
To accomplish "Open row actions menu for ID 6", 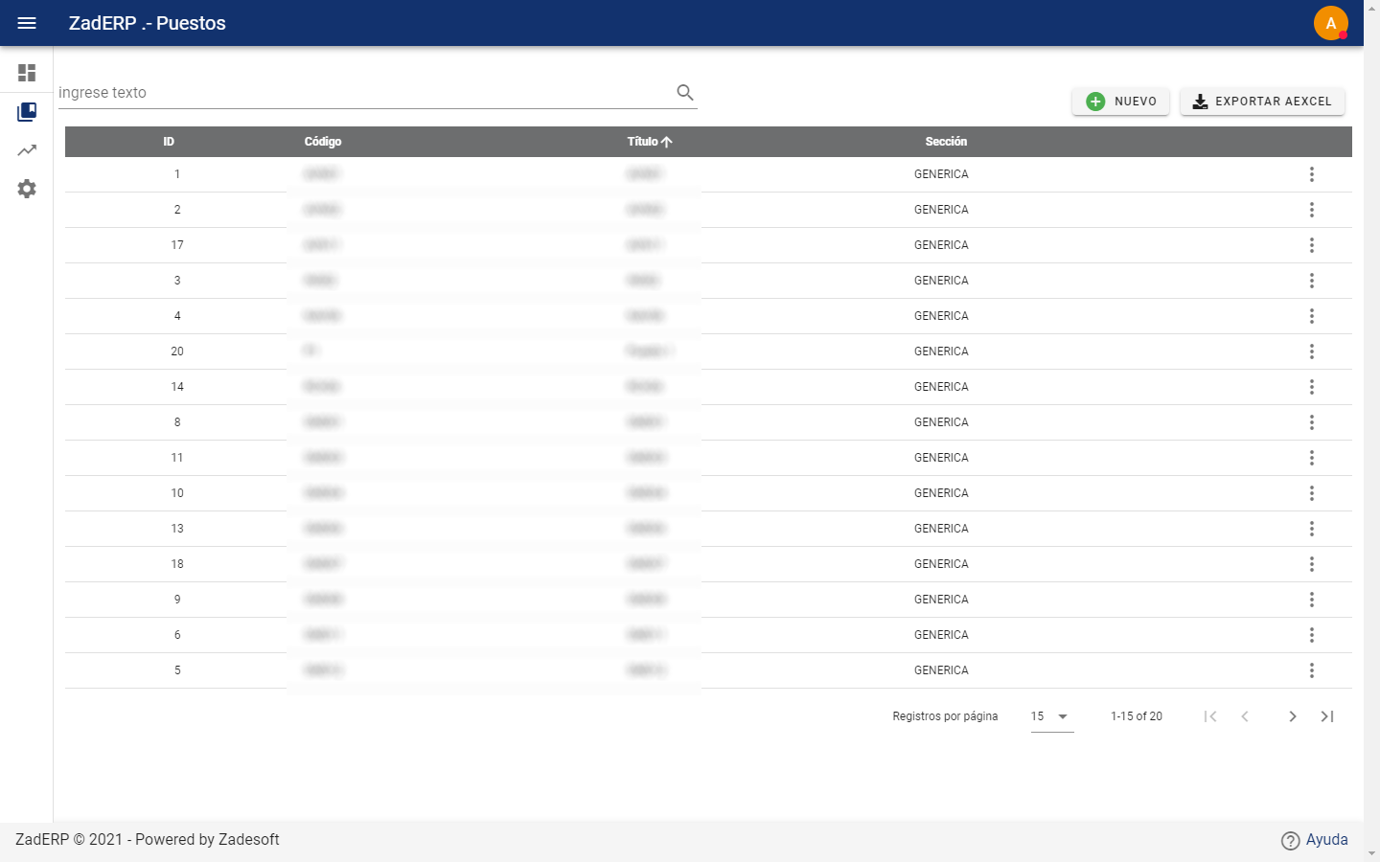I will tap(1312, 635).
